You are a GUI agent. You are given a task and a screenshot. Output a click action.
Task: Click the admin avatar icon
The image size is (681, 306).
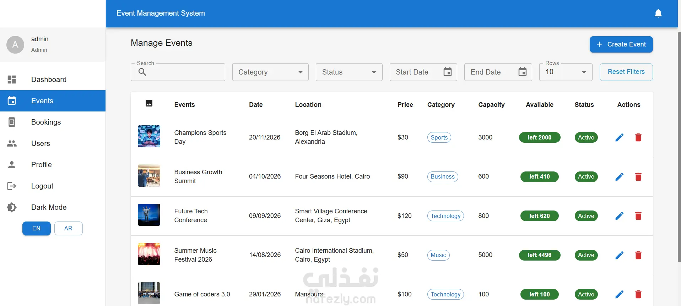(x=15, y=45)
